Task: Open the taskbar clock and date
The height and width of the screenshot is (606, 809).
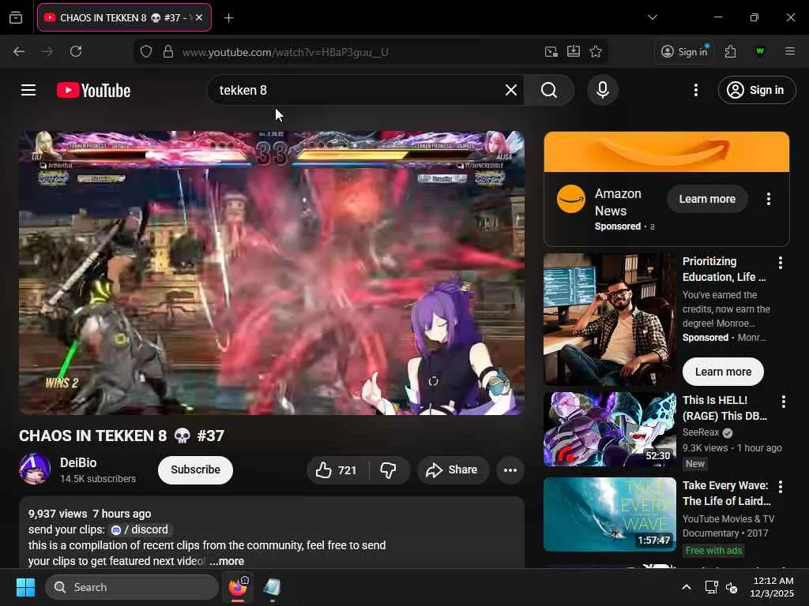Action: pyautogui.click(x=771, y=587)
